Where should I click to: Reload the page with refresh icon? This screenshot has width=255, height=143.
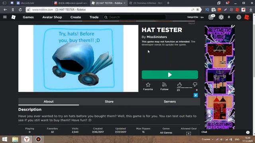coord(20,10)
